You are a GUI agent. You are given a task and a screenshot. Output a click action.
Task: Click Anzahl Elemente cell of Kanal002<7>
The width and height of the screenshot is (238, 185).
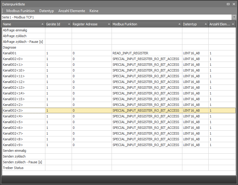pyautogui.click(x=222, y=134)
